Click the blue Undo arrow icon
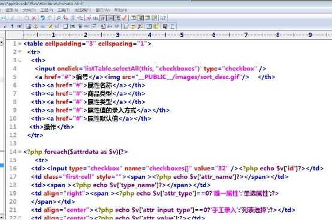 click(x=43, y=18)
